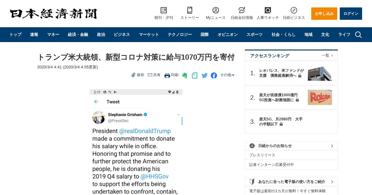
Task: Expand the 電子版の使い方 chevron arrow
Action: click(x=332, y=182)
